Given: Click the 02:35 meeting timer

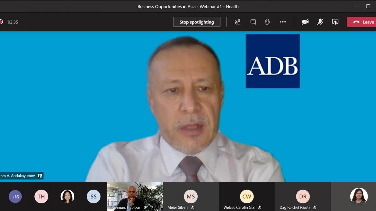Looking at the screenshot, I should pos(13,22).
